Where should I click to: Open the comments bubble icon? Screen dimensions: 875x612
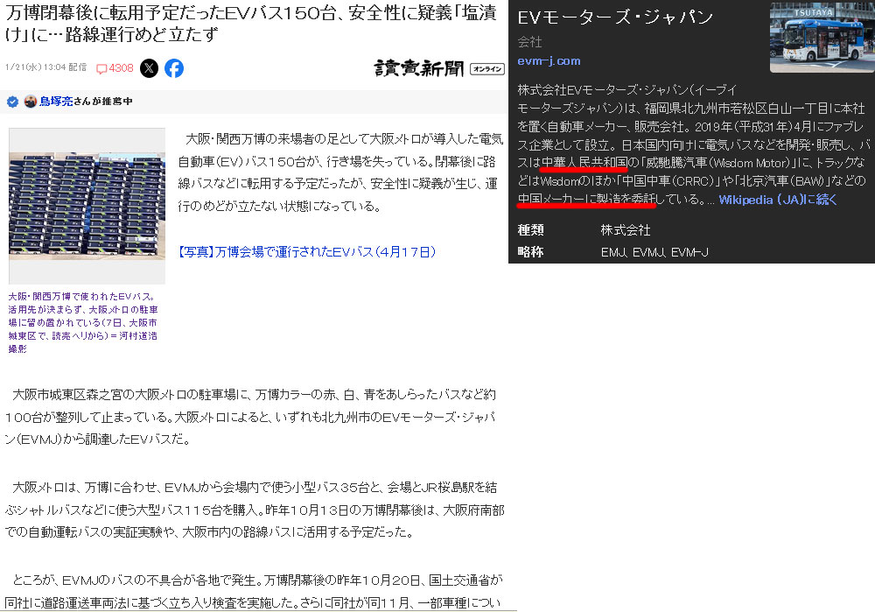coord(101,68)
